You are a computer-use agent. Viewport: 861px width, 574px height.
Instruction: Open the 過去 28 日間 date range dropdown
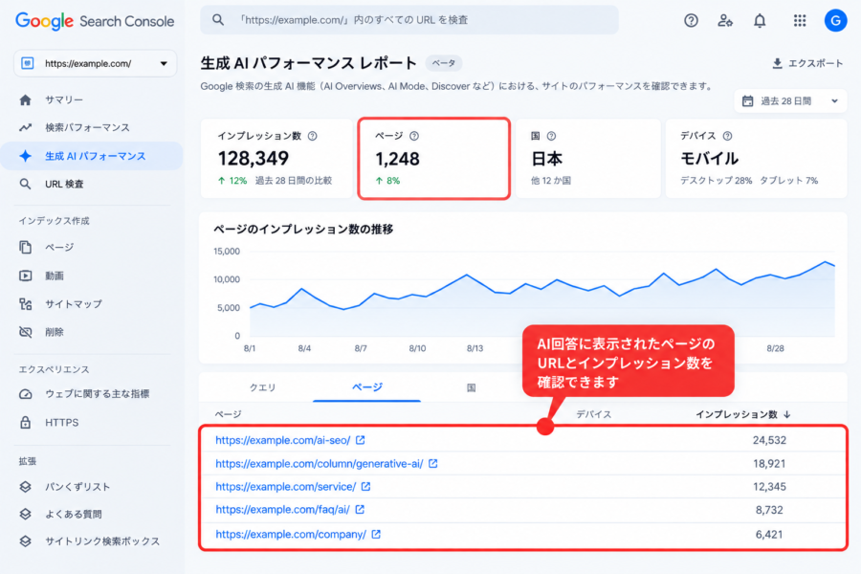790,101
